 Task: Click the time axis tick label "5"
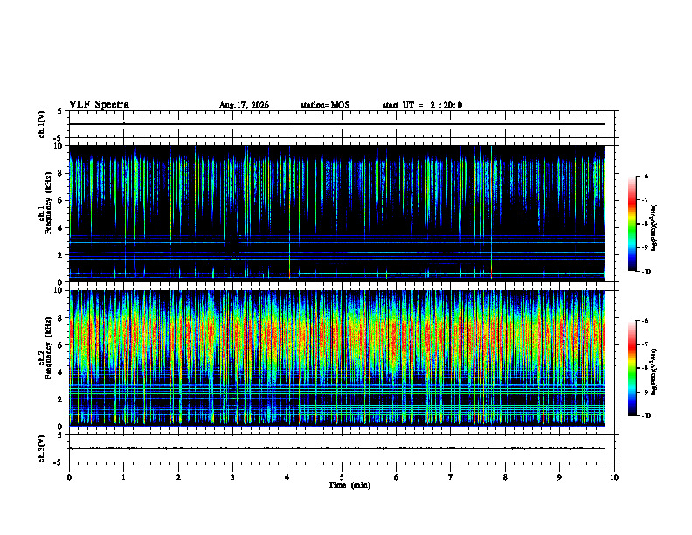(x=342, y=477)
